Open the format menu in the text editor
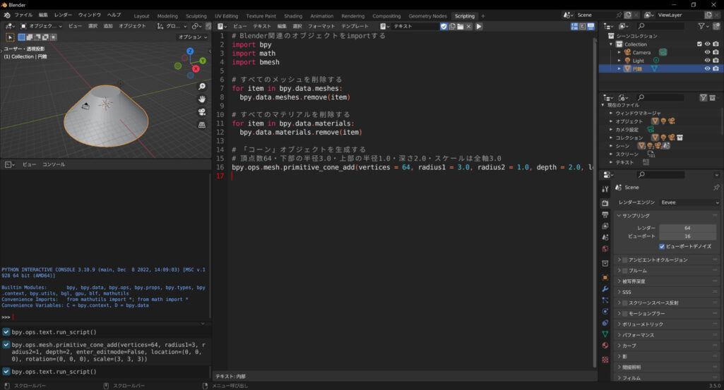Image resolution: width=724 pixels, height=390 pixels. point(321,26)
